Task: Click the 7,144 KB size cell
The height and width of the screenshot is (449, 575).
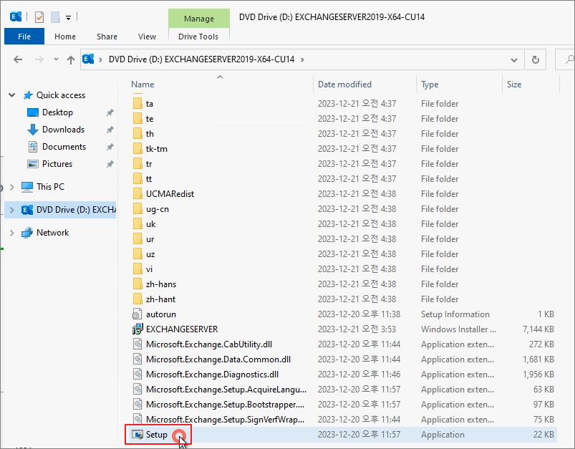Action: click(538, 329)
